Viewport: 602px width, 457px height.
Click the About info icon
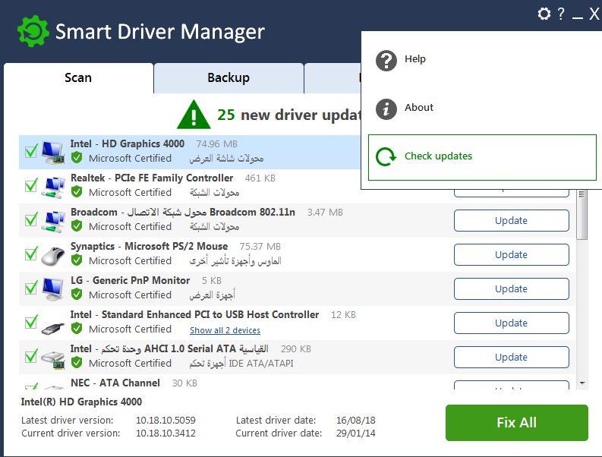click(x=386, y=109)
